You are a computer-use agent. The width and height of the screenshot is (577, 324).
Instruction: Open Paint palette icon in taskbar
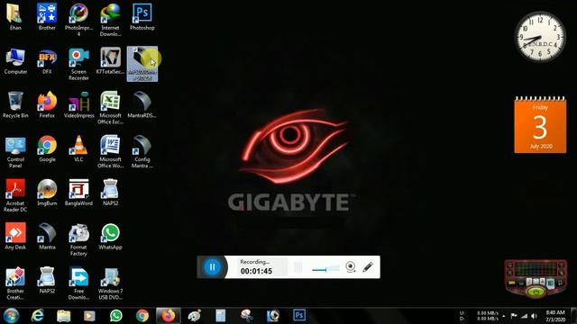[x=195, y=316]
